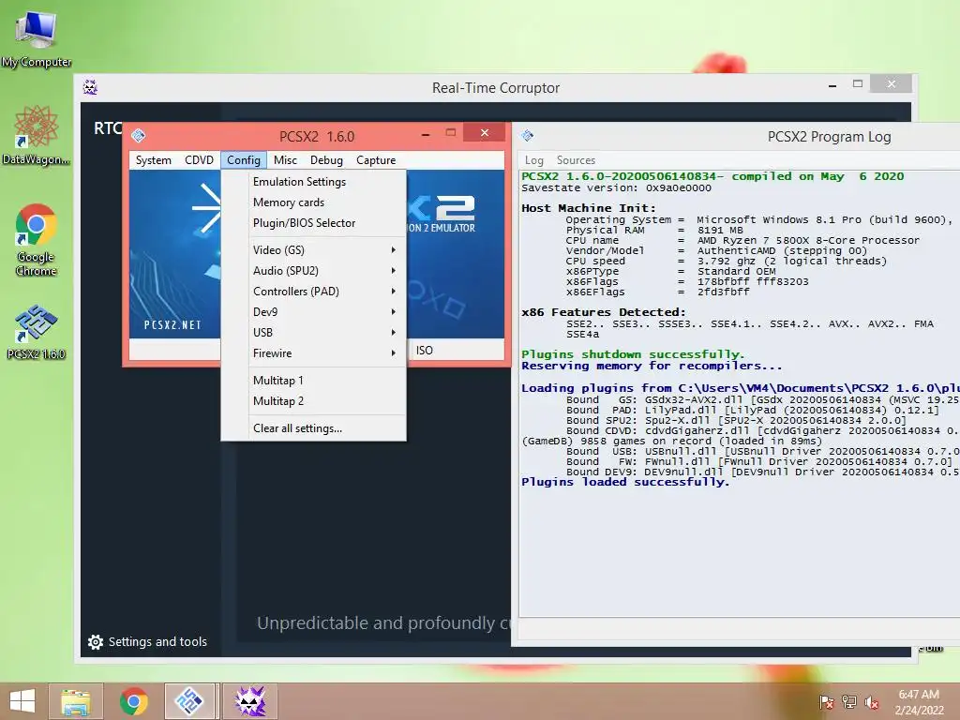The height and width of the screenshot is (720, 960).
Task: Click Settings and tools link in RTC
Action: coord(157,641)
